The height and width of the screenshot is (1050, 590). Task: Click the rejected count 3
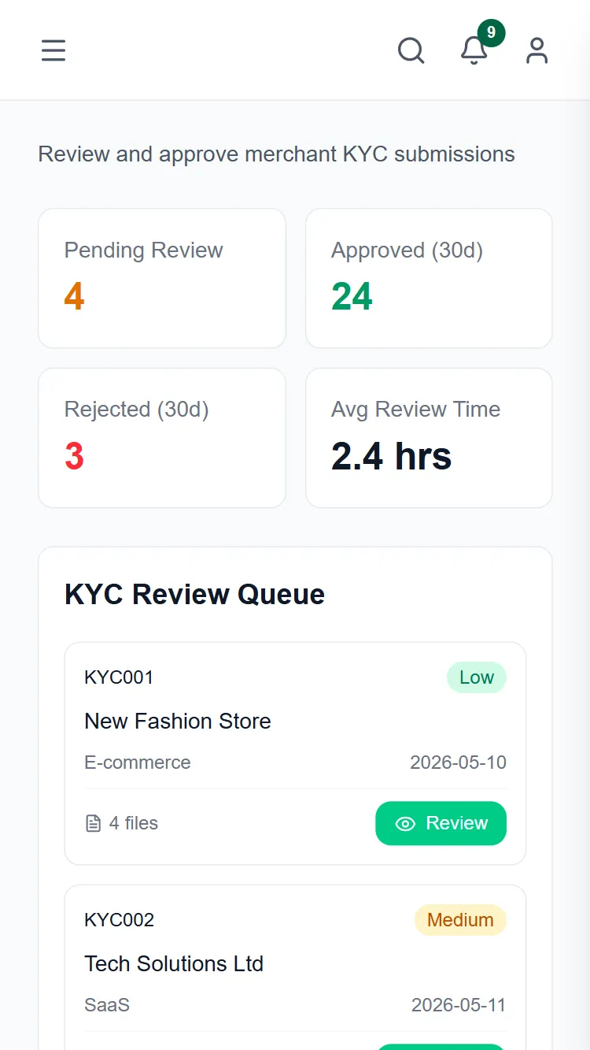(x=74, y=456)
